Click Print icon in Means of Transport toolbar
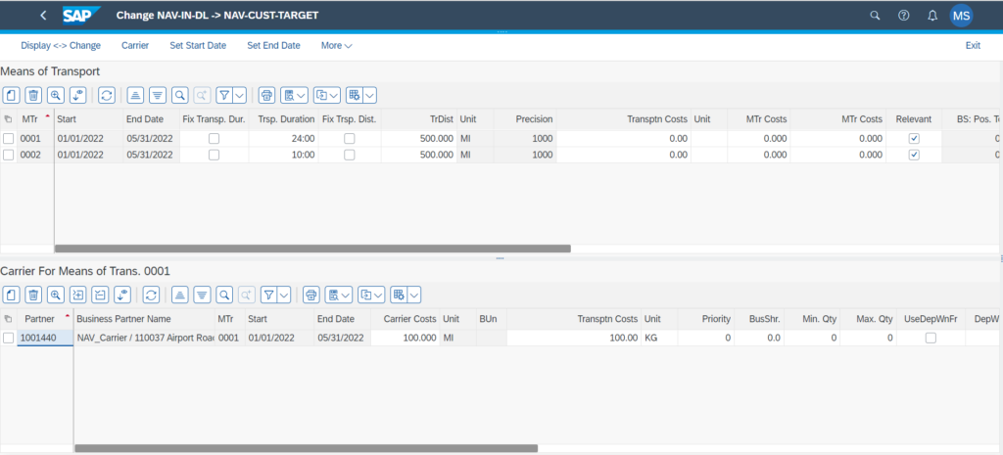1003x455 pixels. coord(265,95)
